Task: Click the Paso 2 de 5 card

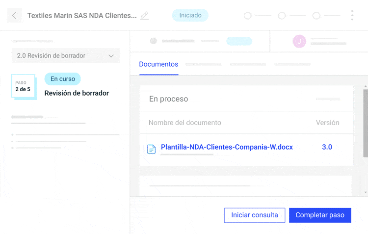Action: pos(24,87)
